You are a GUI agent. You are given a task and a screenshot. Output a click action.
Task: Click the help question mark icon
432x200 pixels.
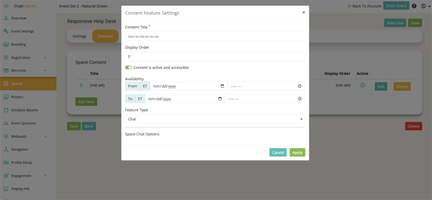(414, 6)
